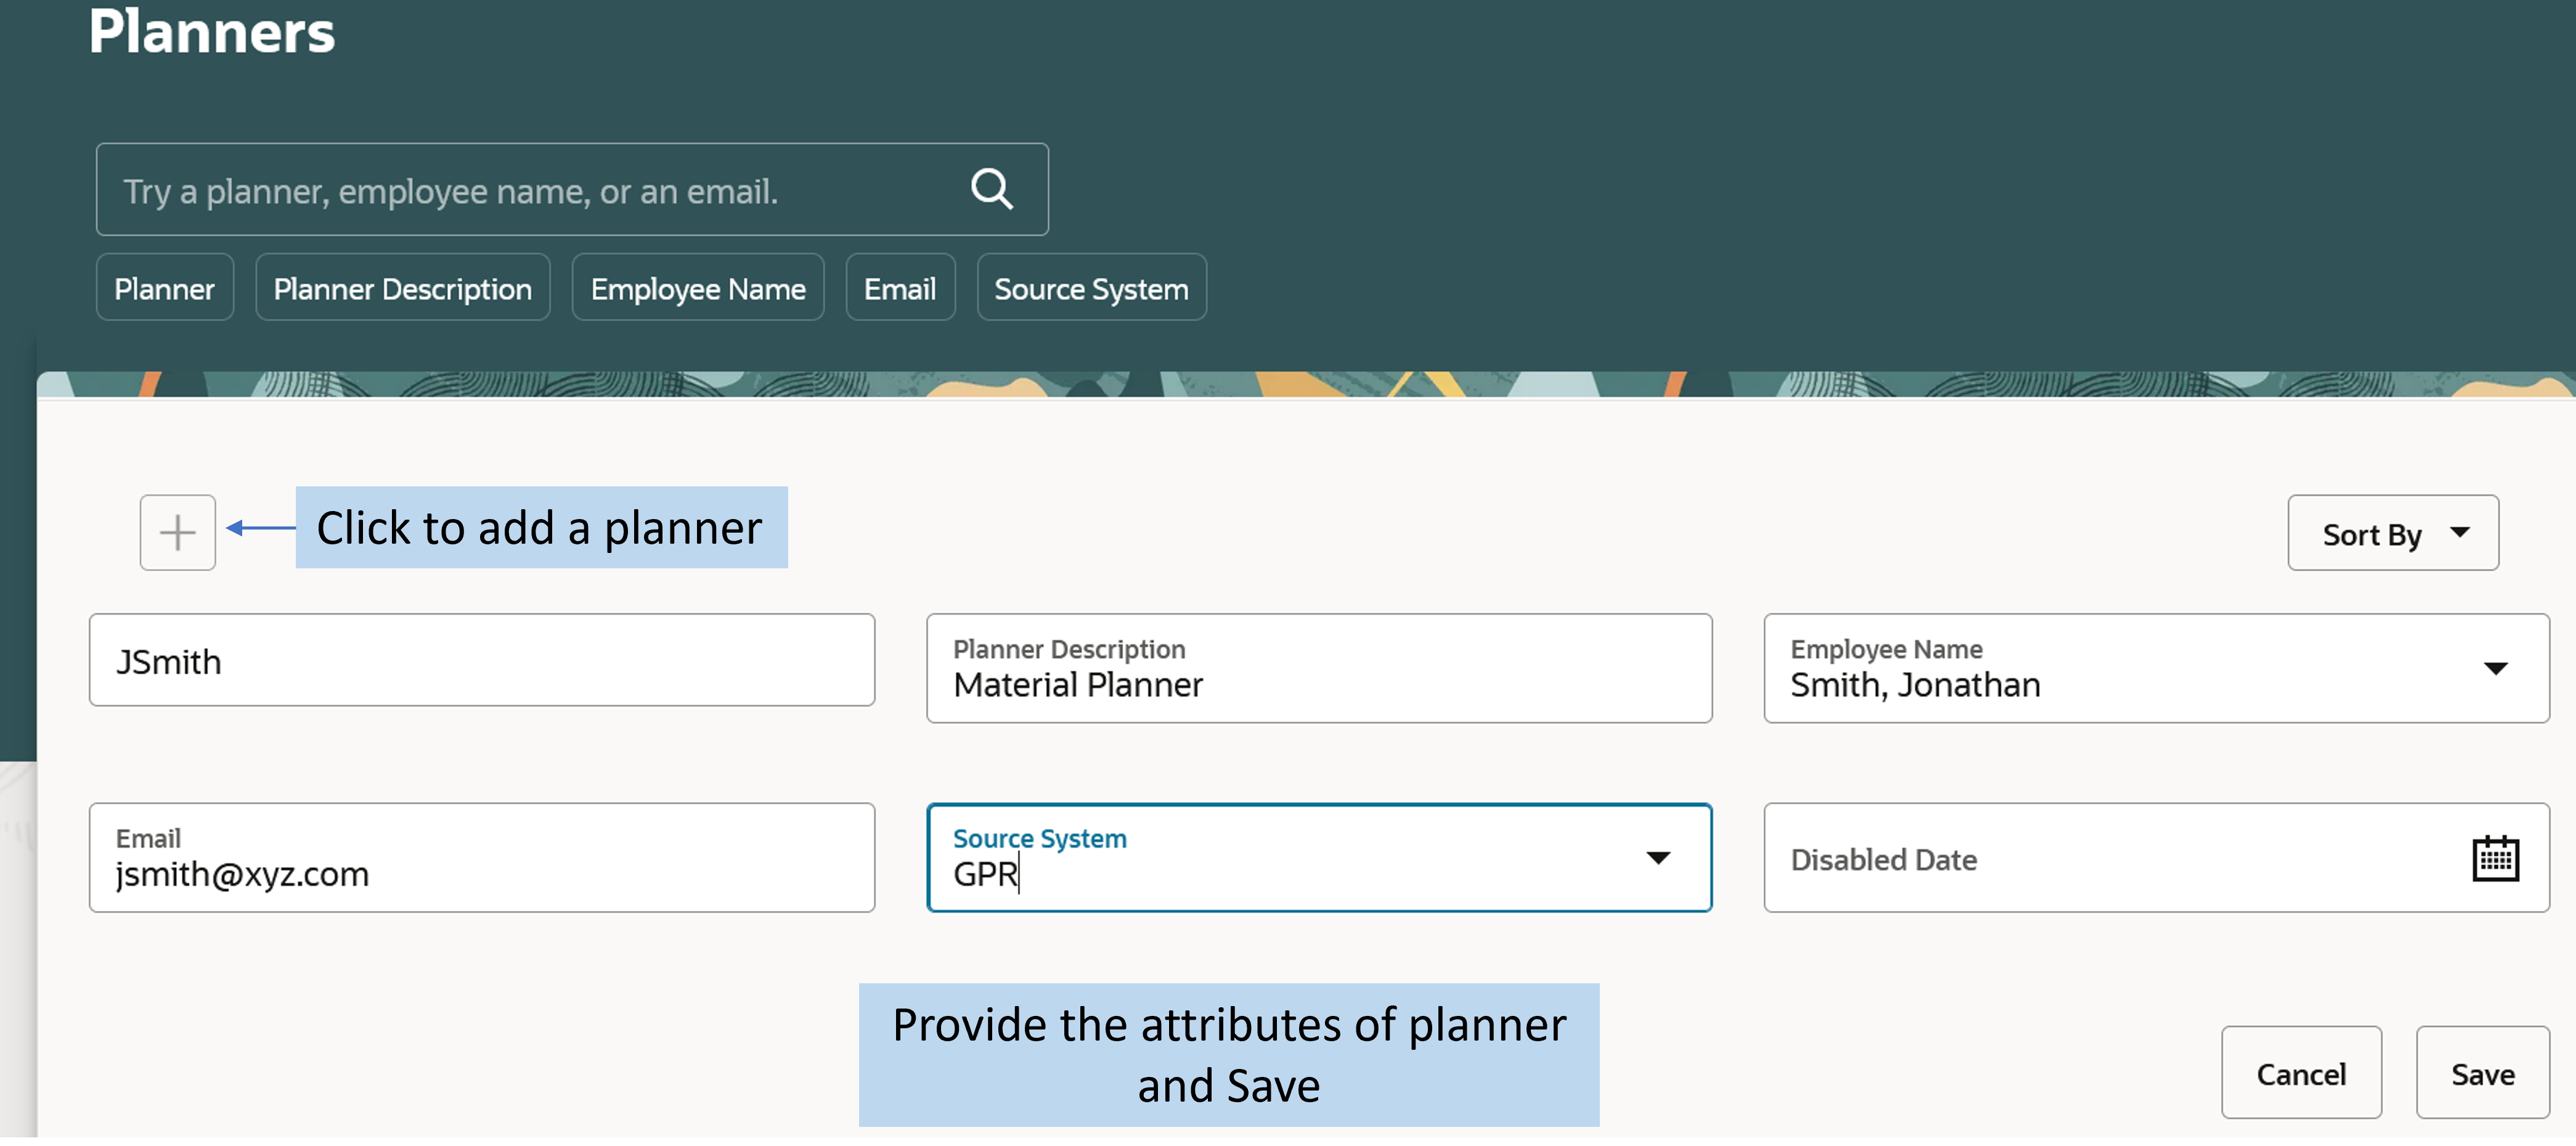Click the Save button
Viewport: 2576px width, 1146px height.
2482,1073
